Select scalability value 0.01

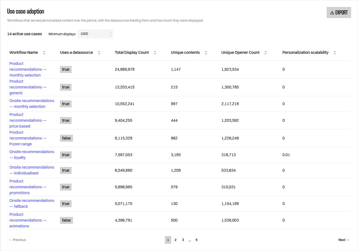pos(286,155)
